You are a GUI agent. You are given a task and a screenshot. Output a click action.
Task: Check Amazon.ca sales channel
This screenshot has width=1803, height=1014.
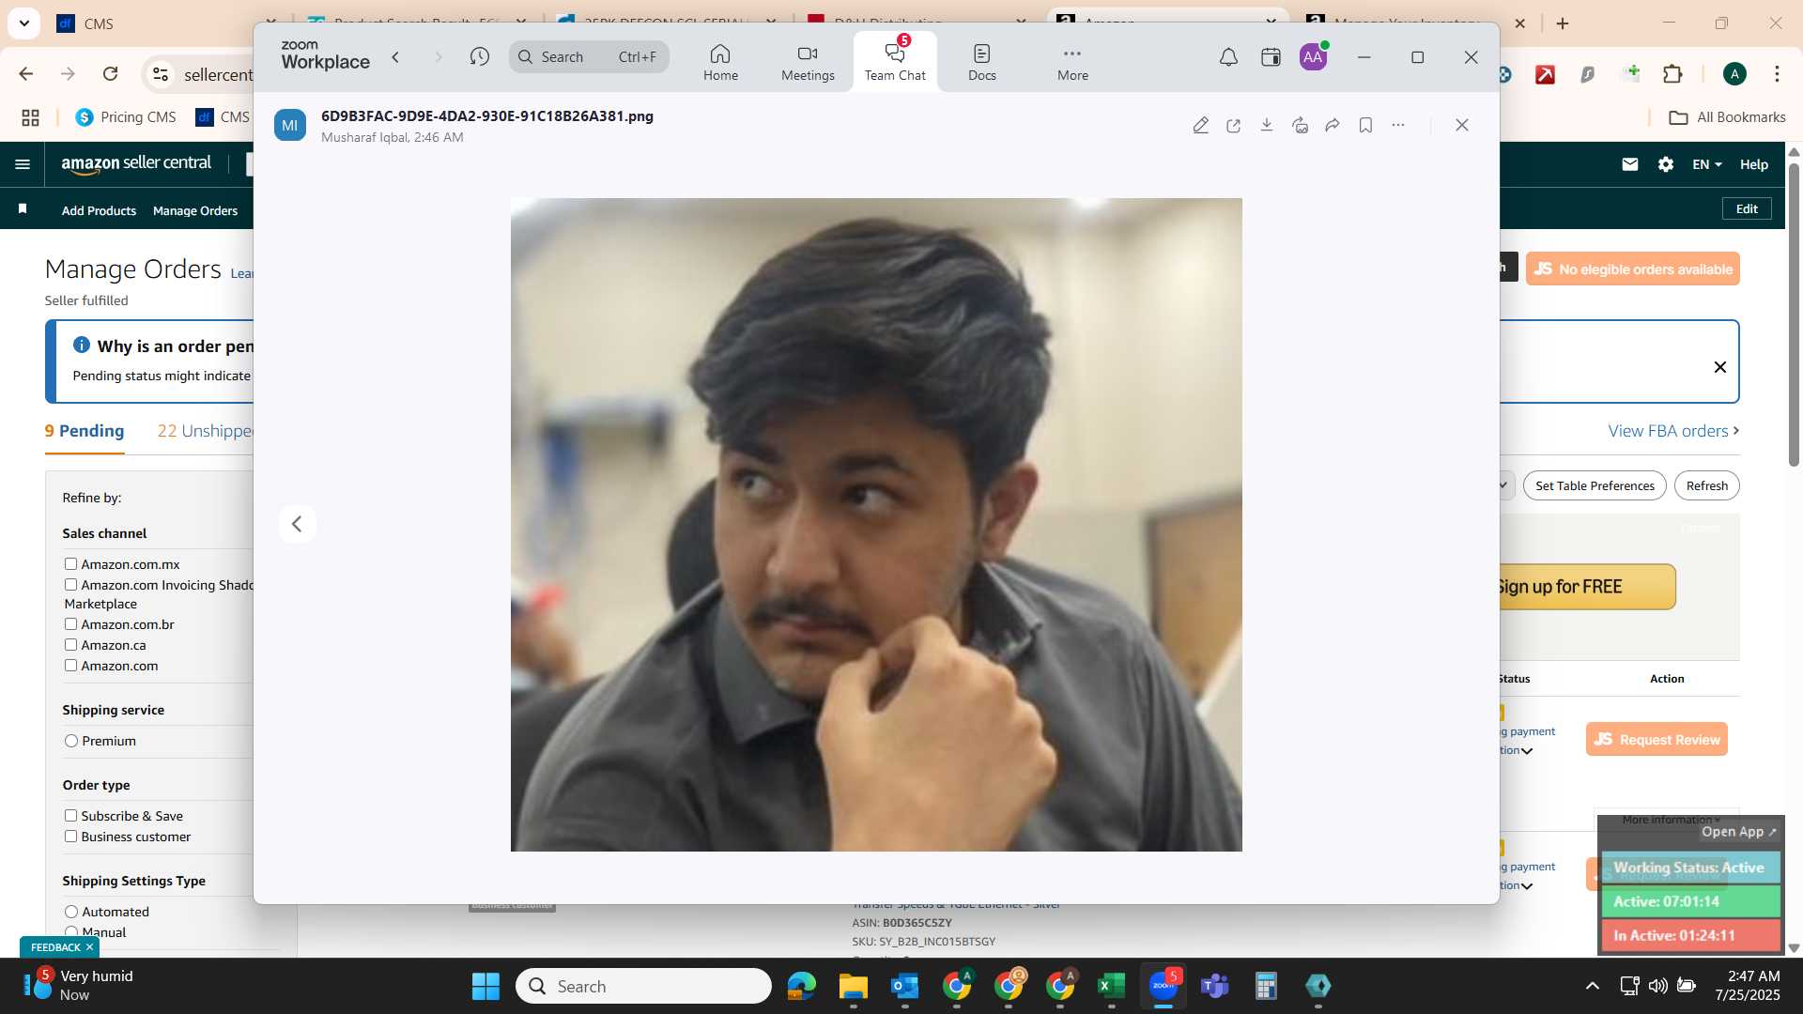click(x=70, y=644)
